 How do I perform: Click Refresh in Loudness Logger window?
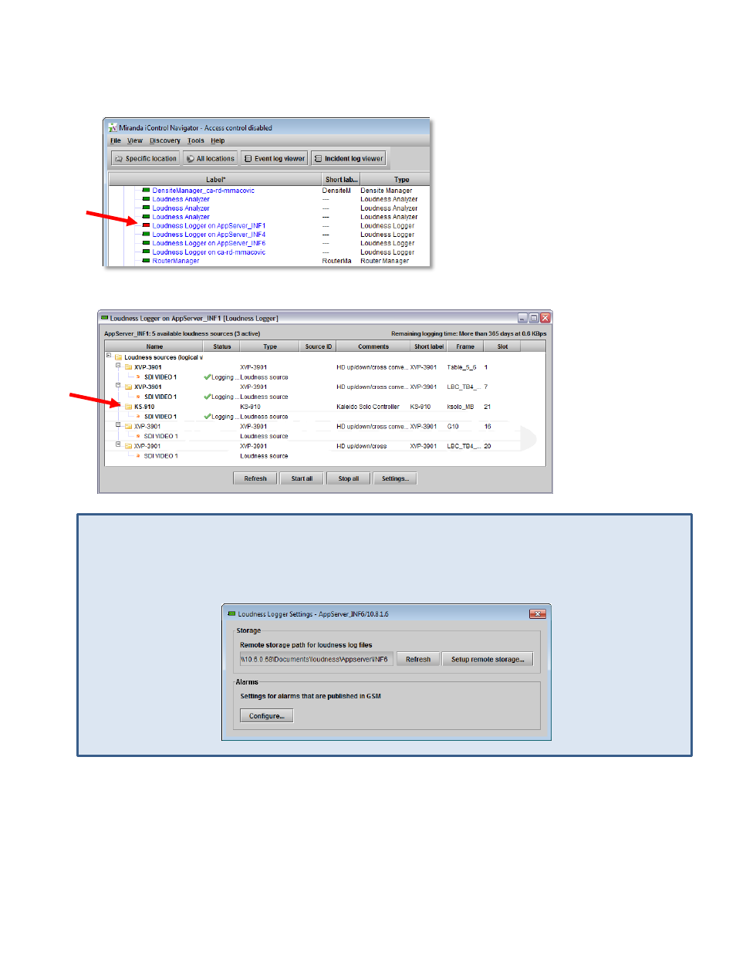pos(255,478)
